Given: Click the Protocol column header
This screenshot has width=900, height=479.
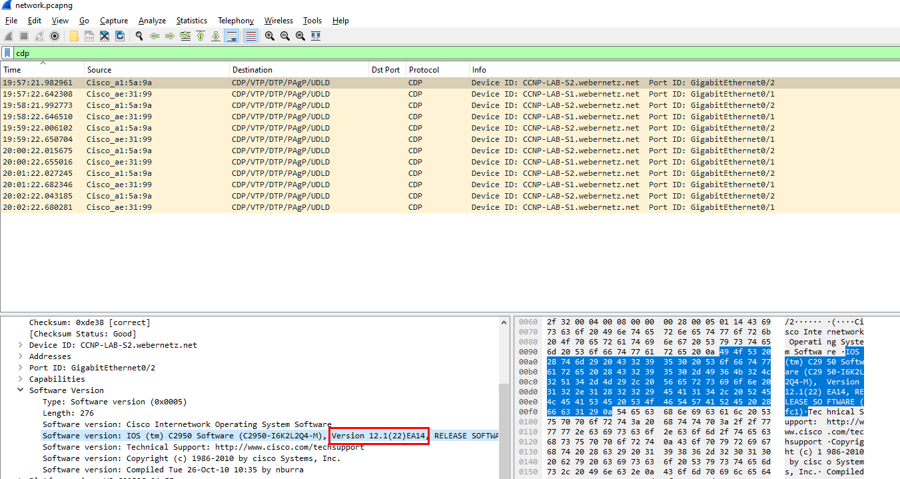Looking at the screenshot, I should (x=424, y=70).
